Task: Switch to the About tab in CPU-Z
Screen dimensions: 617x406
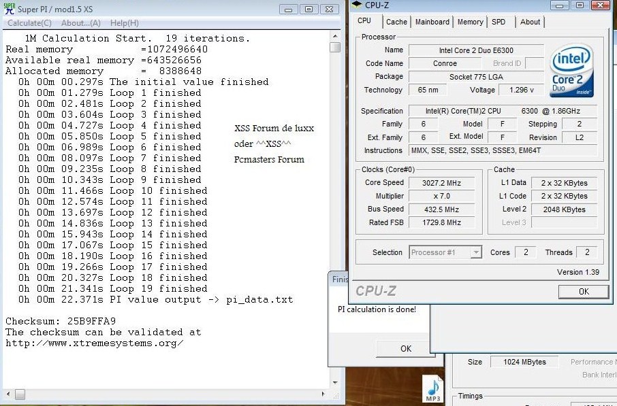Action: coord(530,22)
